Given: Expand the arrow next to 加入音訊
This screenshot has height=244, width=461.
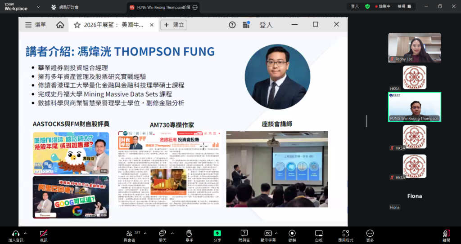Looking at the screenshot, I should tap(25, 233).
